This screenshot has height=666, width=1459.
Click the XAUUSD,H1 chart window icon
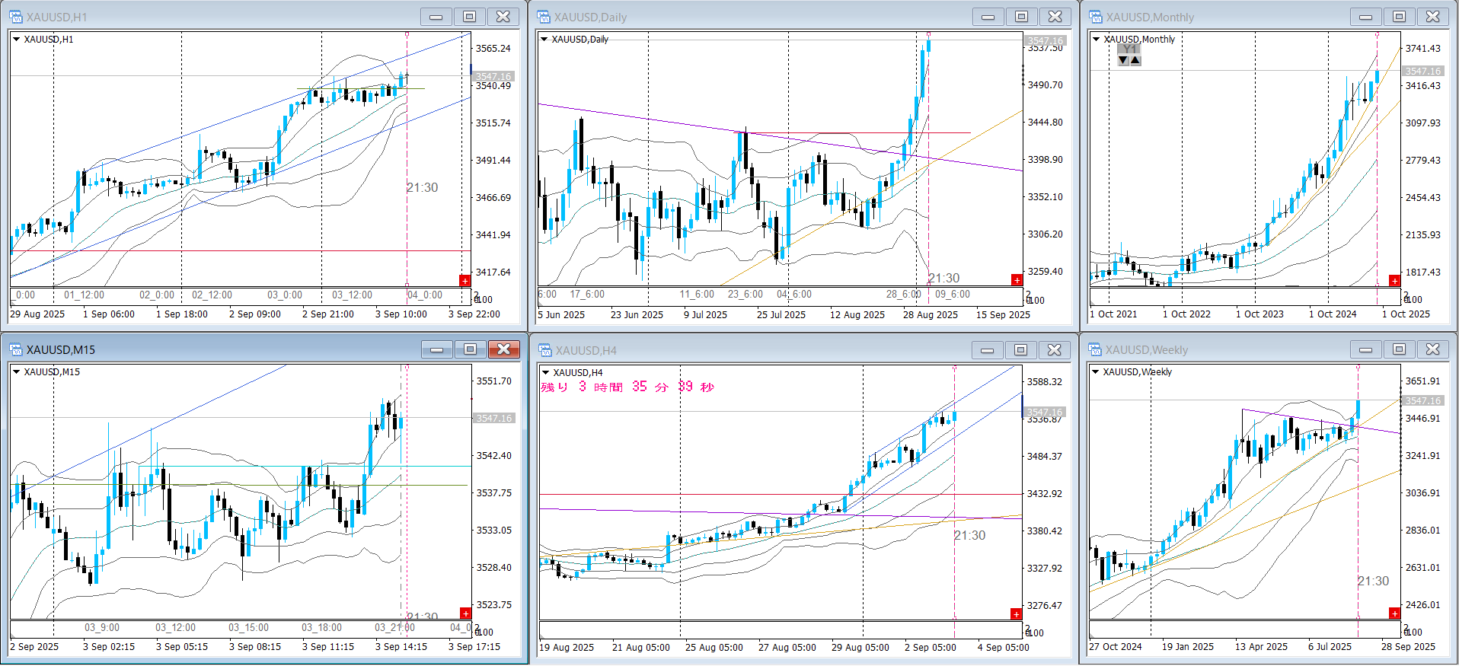[x=15, y=17]
